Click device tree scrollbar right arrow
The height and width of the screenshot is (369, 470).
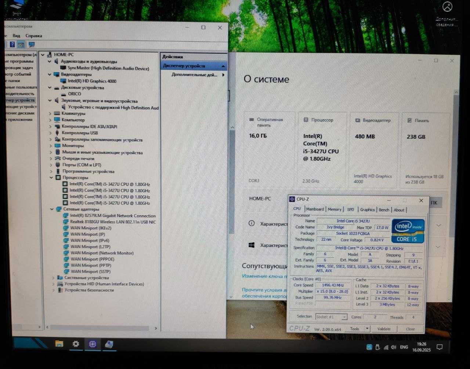click(x=156, y=328)
